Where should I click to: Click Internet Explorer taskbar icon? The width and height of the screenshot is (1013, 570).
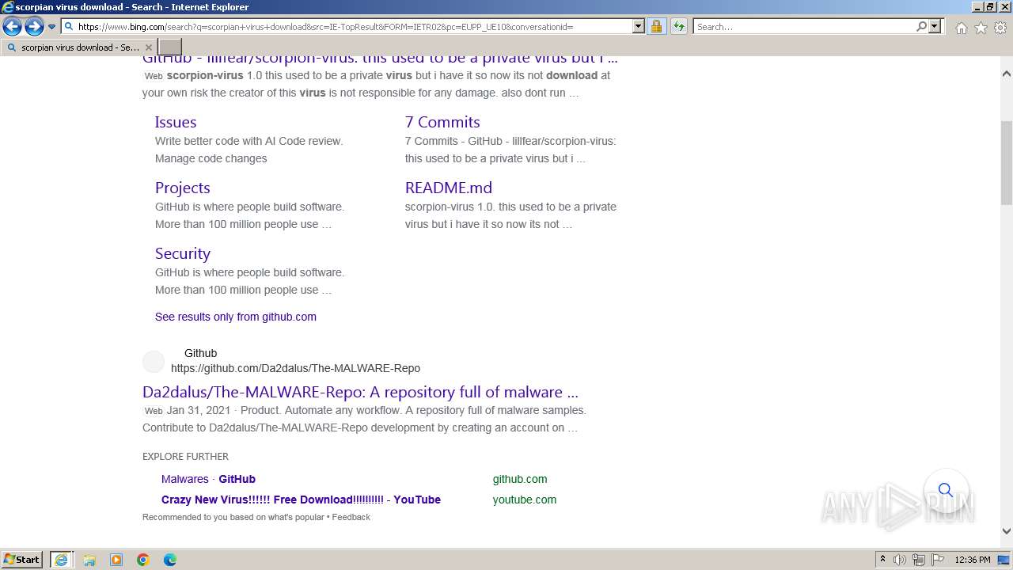61,560
